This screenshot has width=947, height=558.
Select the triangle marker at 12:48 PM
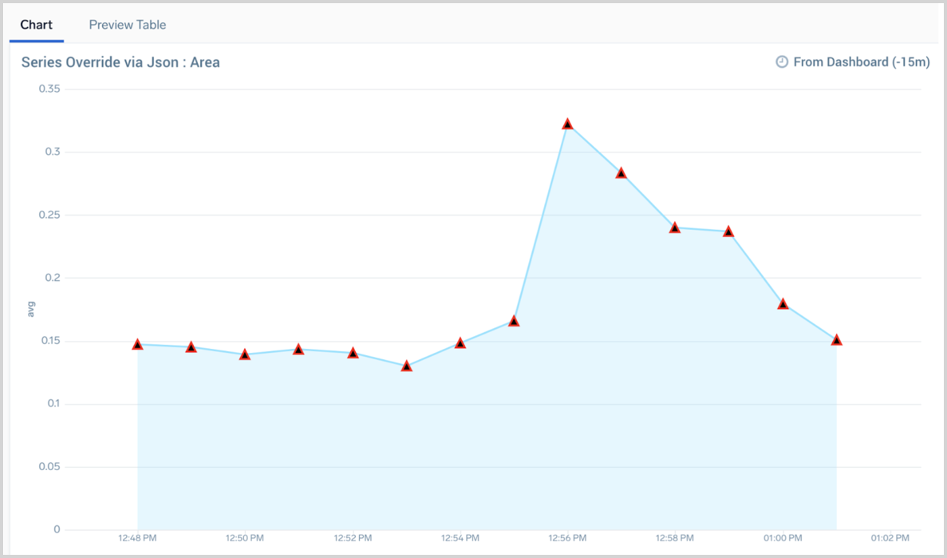tap(137, 345)
